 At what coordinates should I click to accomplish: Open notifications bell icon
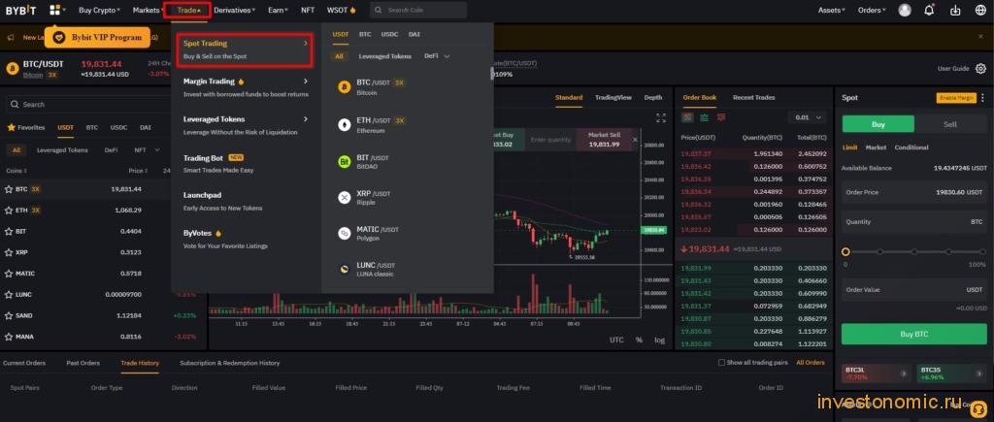click(x=929, y=10)
